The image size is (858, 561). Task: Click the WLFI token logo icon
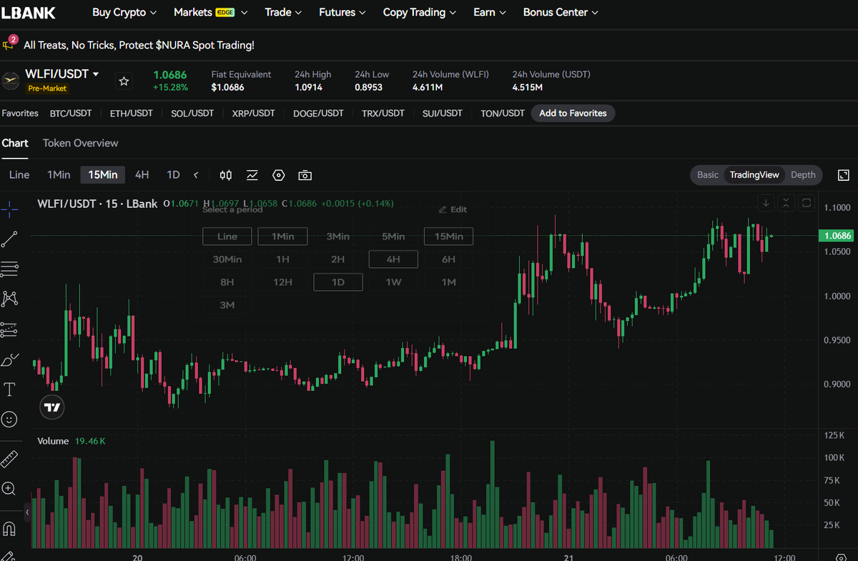pos(10,81)
